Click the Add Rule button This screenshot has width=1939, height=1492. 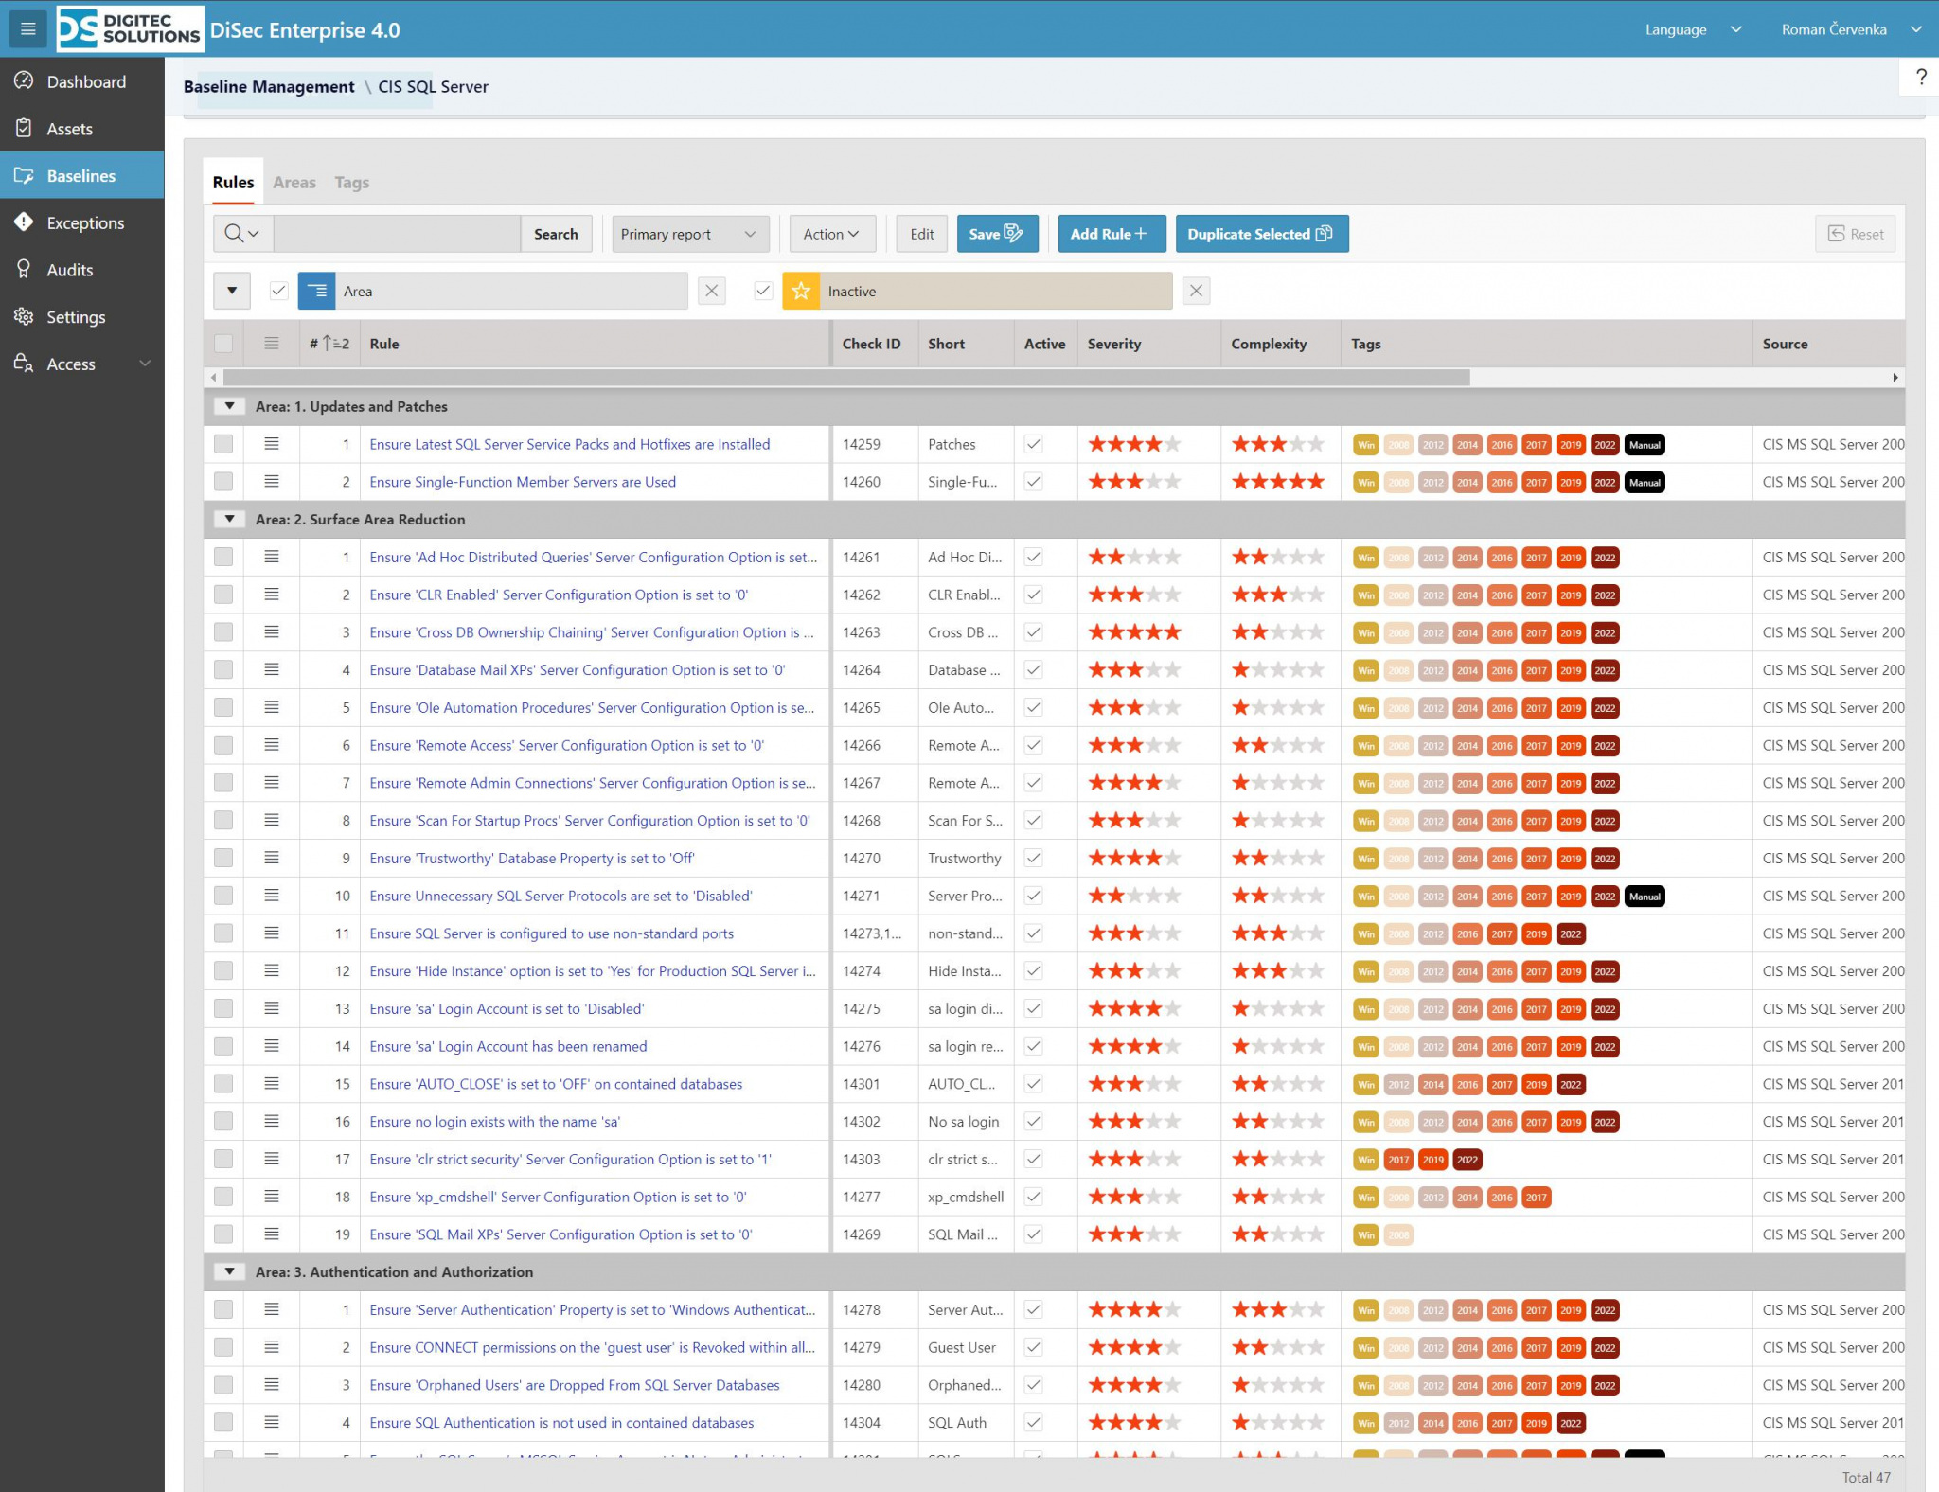[1110, 234]
